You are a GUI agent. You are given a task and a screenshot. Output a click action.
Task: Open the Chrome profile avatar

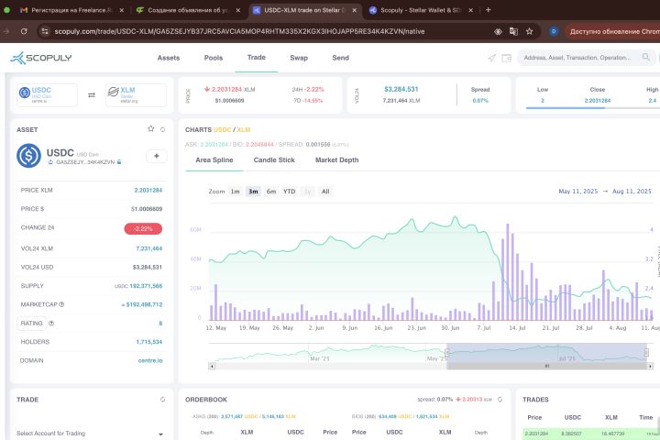(x=554, y=31)
